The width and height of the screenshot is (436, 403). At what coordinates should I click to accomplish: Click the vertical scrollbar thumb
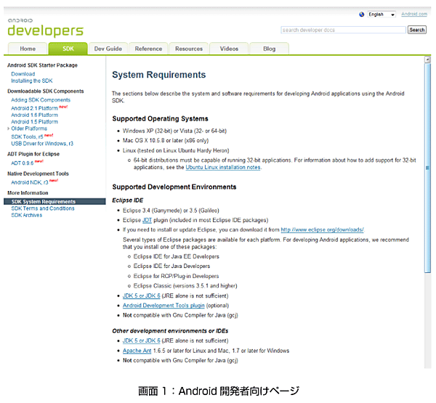[x=427, y=168]
